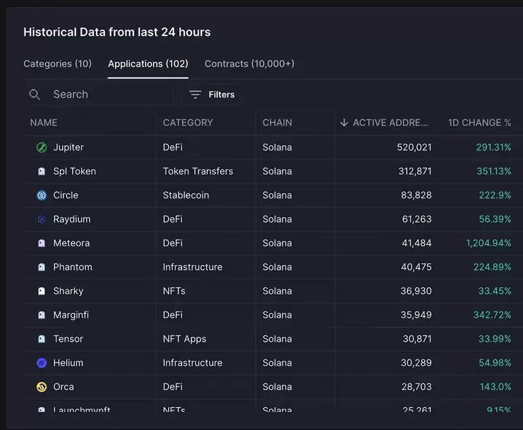Open the Spl Token application name
523x430 pixels.
(75, 171)
